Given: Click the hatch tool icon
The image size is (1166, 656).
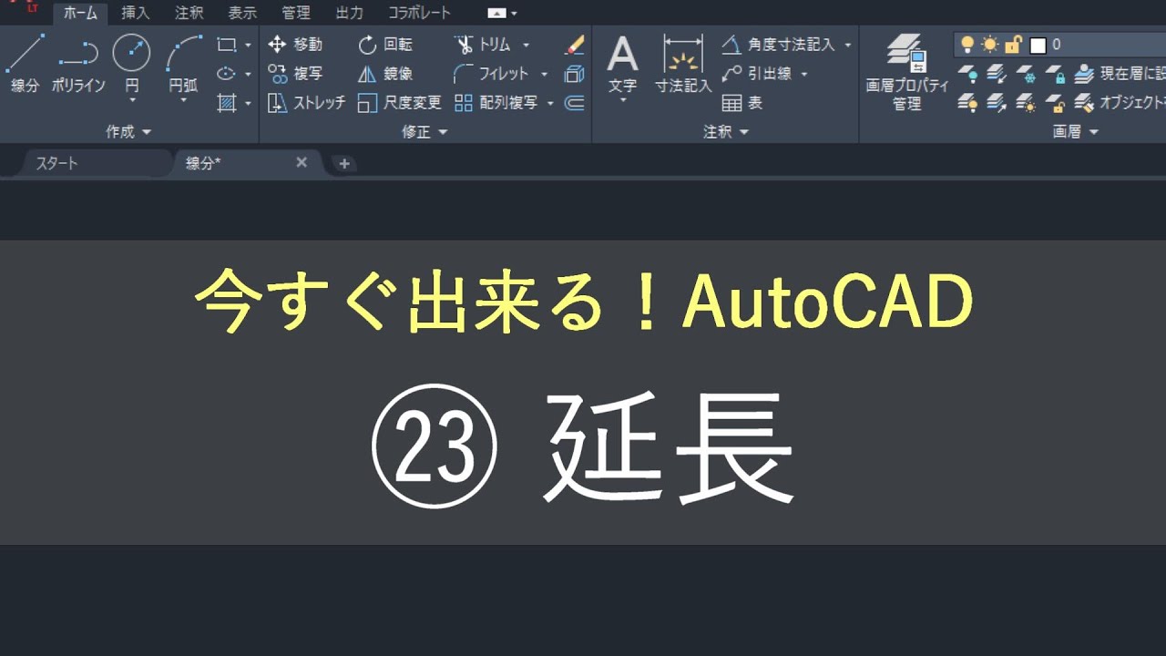Looking at the screenshot, I should [227, 103].
